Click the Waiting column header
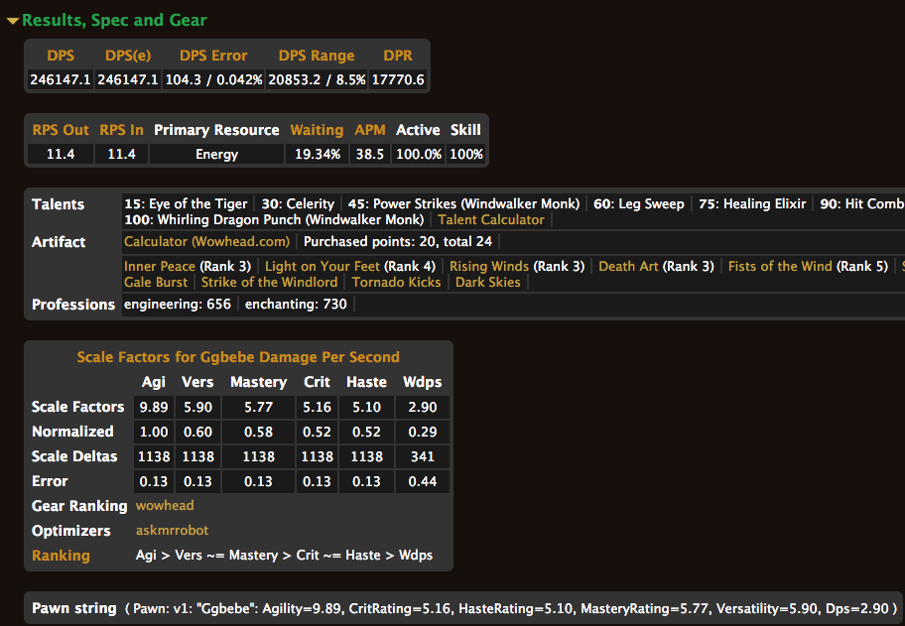The width and height of the screenshot is (905, 626). 317,130
